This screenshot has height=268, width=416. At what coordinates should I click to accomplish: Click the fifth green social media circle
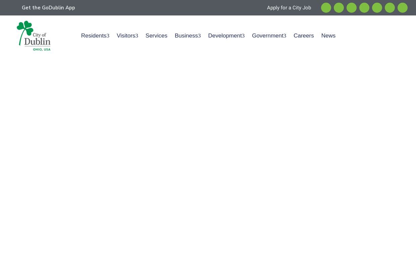click(x=377, y=8)
